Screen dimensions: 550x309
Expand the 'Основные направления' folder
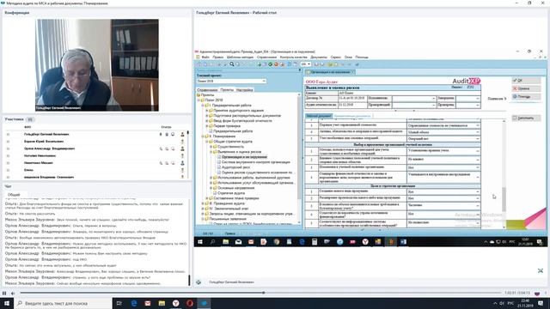click(x=211, y=188)
